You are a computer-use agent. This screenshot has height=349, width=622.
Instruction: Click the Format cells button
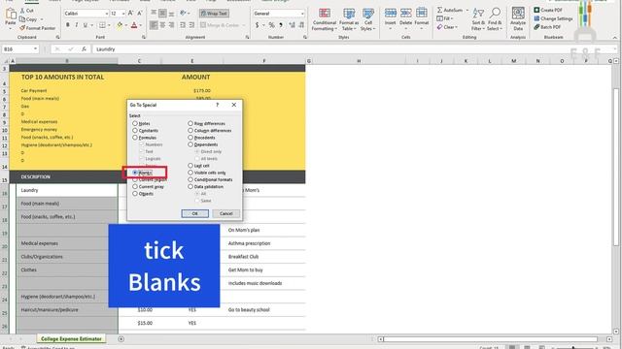pyautogui.click(x=421, y=19)
